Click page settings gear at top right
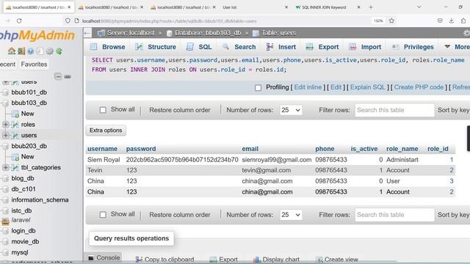Screen dimensions: 470x264 pos(467,33)
